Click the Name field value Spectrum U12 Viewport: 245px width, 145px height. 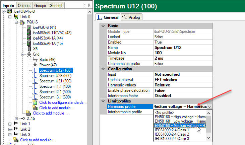point(168,47)
